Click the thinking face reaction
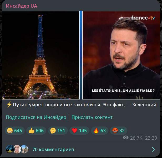The image size is (162, 158). tap(58, 130)
